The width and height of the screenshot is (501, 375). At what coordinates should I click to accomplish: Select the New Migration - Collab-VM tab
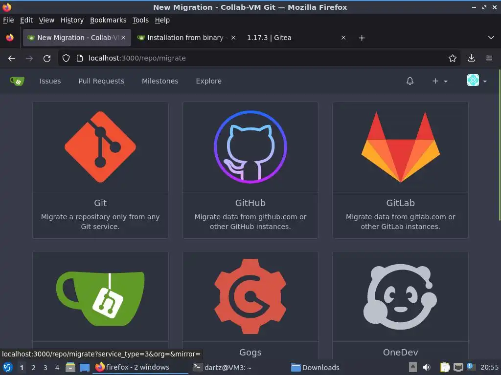77,38
